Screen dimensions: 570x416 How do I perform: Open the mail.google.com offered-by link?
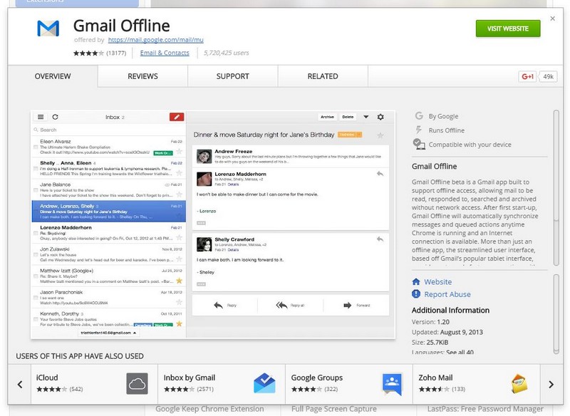coord(155,40)
